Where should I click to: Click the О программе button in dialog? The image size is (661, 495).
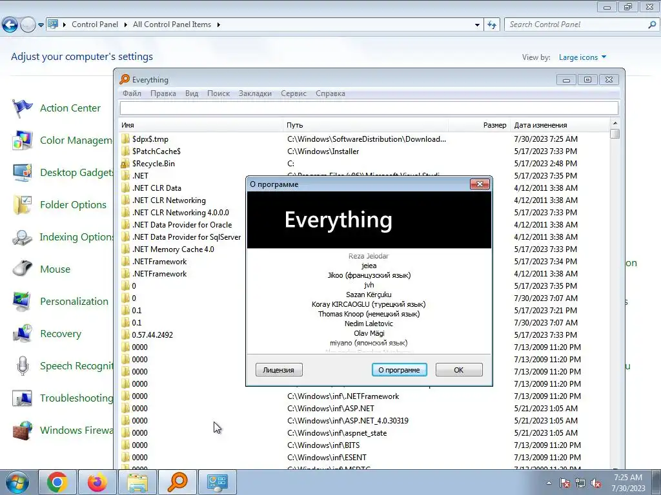399,370
